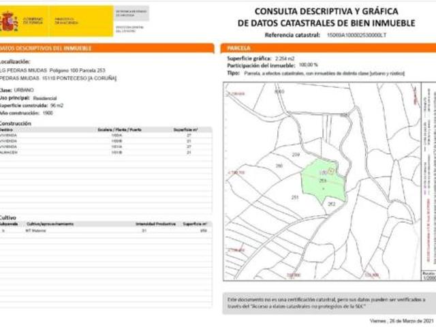The image size is (436, 327).
Task: Click the small building outline inside green parcel
Action: tap(332, 171)
